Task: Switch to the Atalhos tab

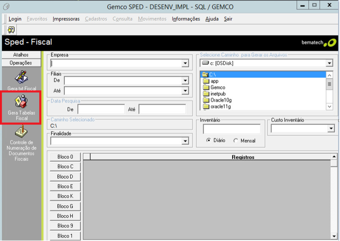Action: 21,55
